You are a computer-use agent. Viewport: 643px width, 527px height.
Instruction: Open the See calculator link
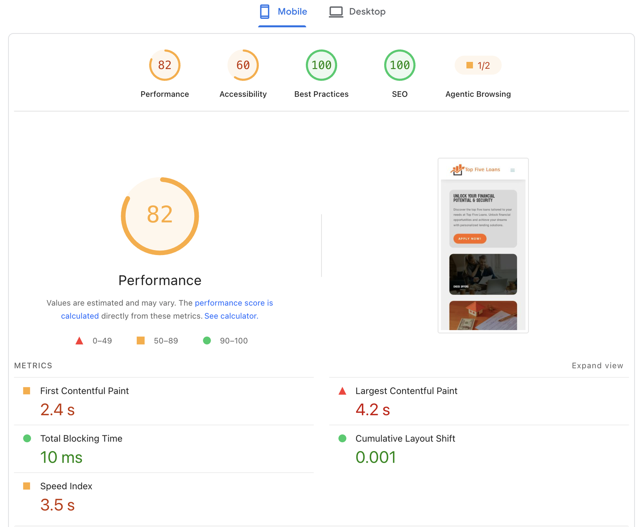(x=230, y=316)
